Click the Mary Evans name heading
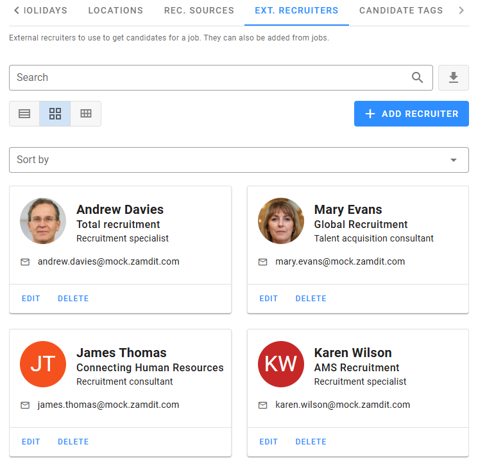The width and height of the screenshot is (478, 465). (348, 209)
